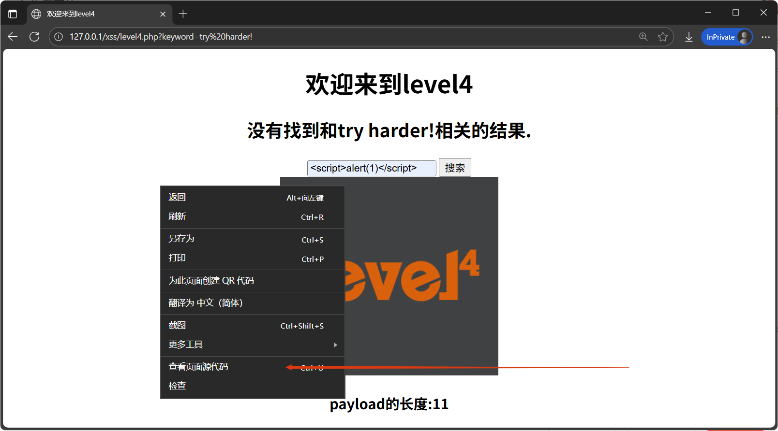Select 另存为 from context menu

click(252, 239)
